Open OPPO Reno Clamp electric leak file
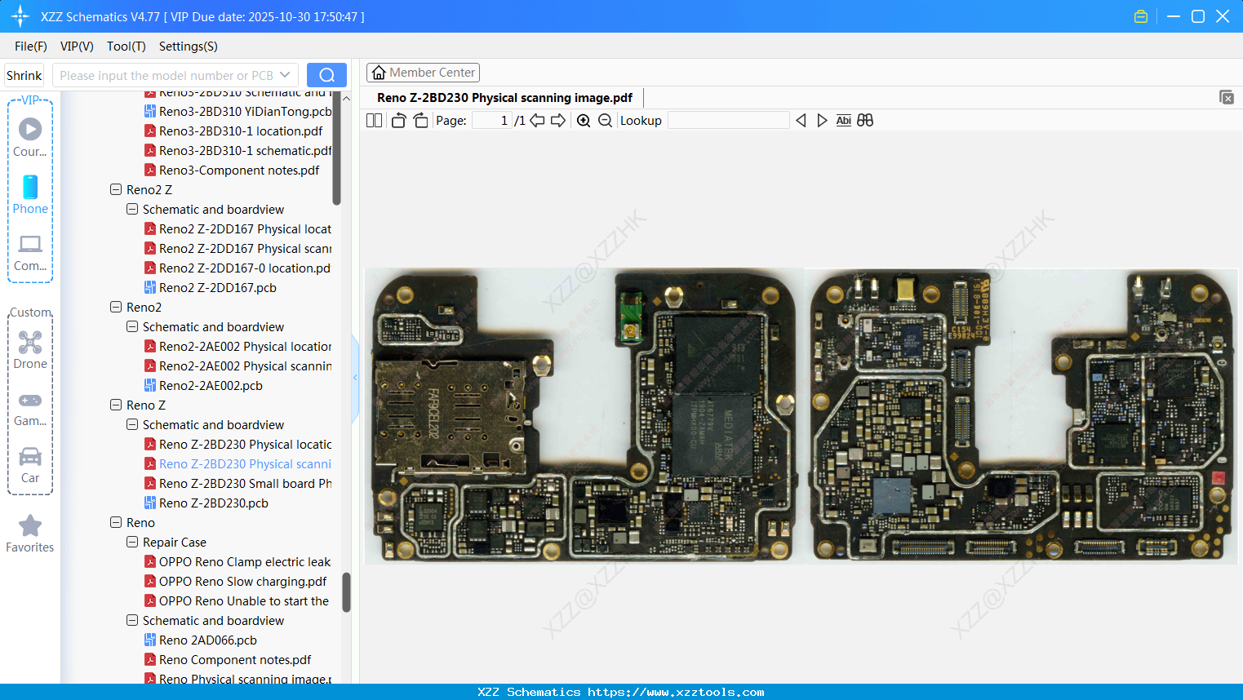Image resolution: width=1243 pixels, height=700 pixels. click(245, 561)
